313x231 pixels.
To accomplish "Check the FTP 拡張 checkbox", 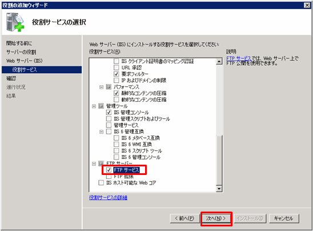I will pos(109,177).
